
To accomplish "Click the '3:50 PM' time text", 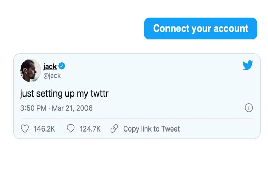I will tap(33, 108).
